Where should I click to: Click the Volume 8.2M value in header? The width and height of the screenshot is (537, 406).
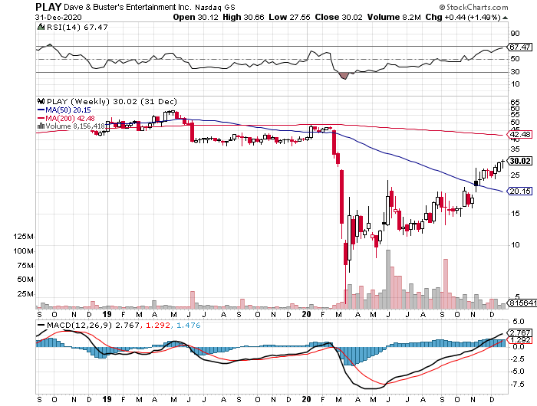(394, 17)
